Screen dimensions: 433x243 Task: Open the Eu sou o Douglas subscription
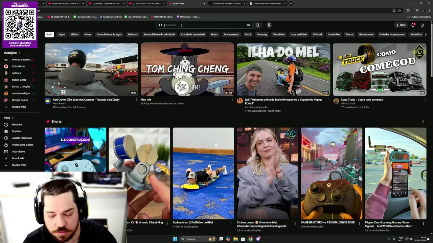coord(21,87)
